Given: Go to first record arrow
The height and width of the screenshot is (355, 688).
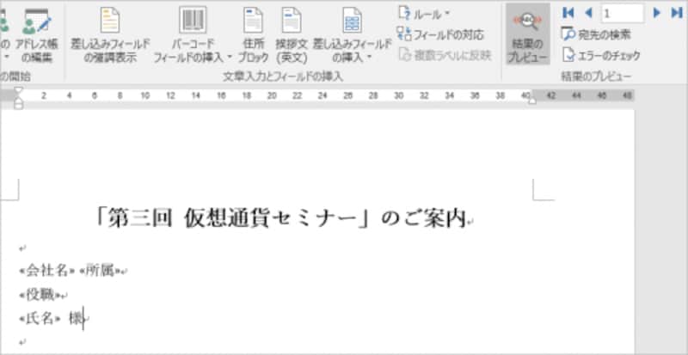Looking at the screenshot, I should click(568, 13).
